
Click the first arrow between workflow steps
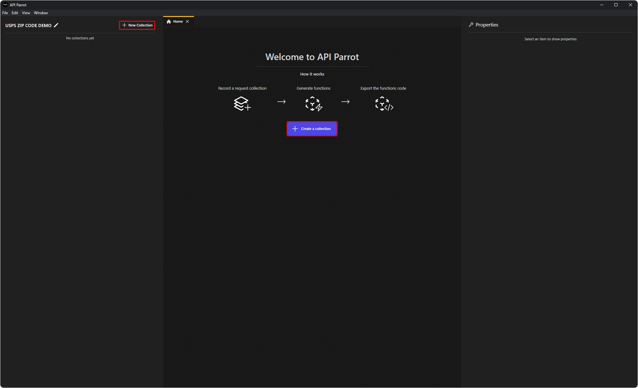tap(282, 102)
